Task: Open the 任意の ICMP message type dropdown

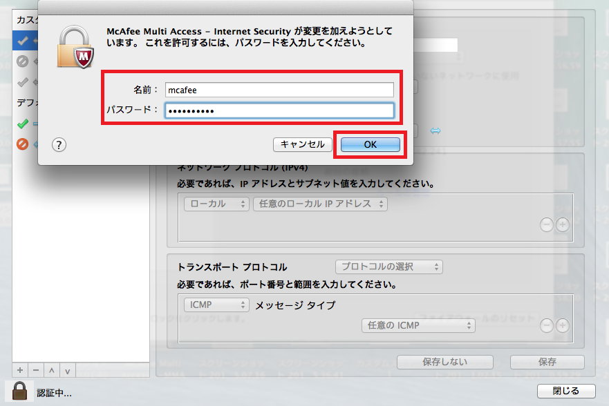Action: [418, 325]
